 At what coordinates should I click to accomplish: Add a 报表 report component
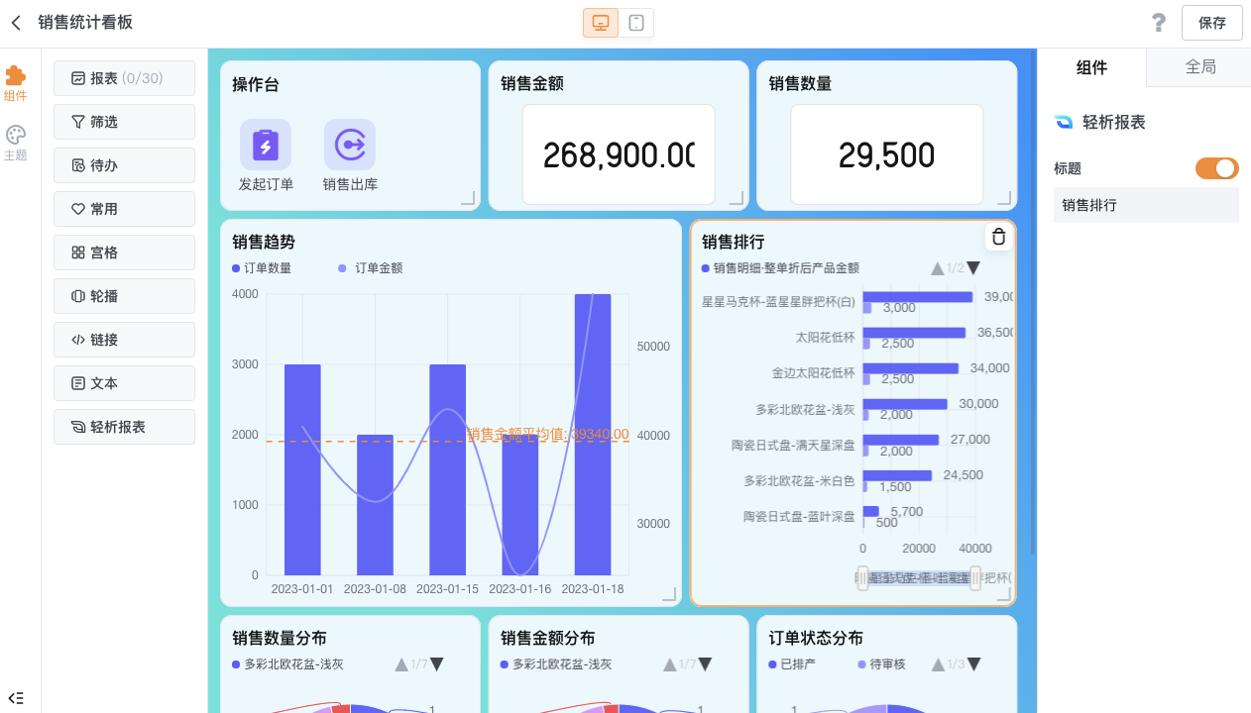pos(124,78)
